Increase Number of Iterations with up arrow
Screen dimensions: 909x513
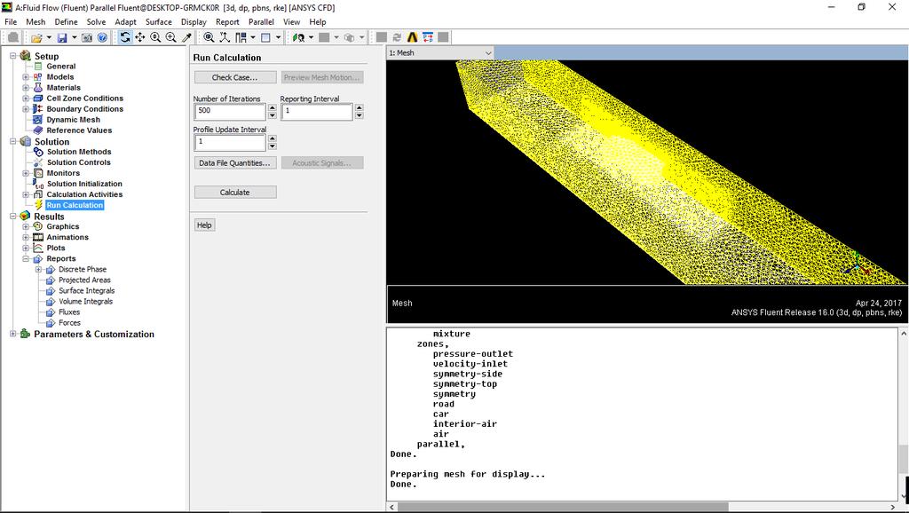(x=272, y=107)
